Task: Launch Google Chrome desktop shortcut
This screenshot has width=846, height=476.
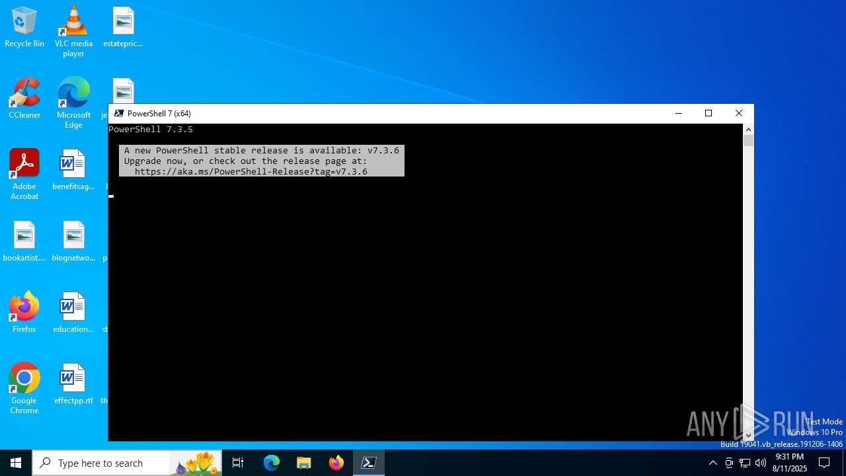Action: click(x=24, y=389)
